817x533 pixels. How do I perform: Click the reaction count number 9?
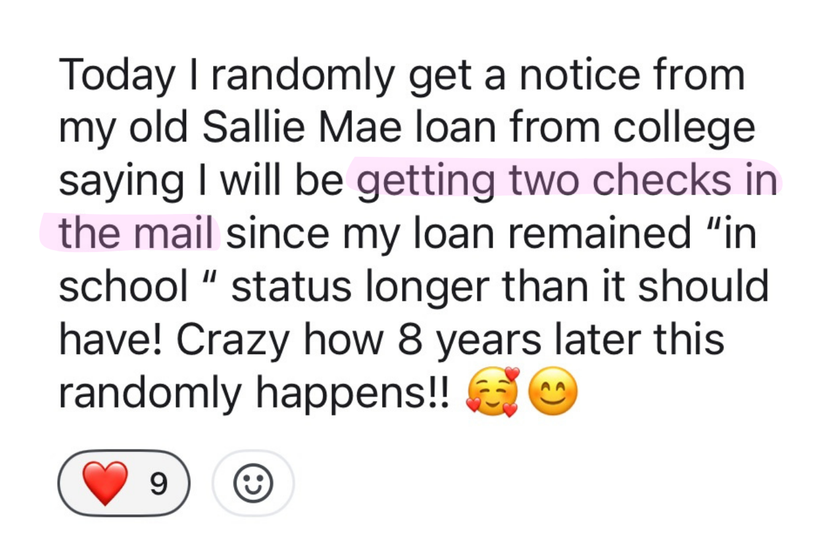click(x=158, y=484)
